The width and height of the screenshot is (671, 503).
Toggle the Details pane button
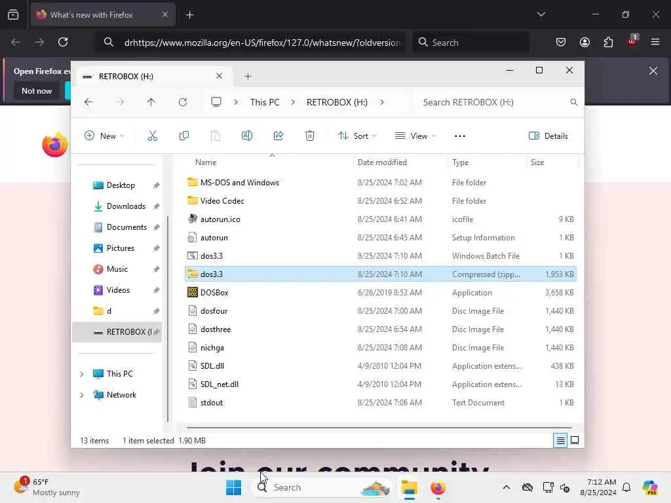pos(548,136)
